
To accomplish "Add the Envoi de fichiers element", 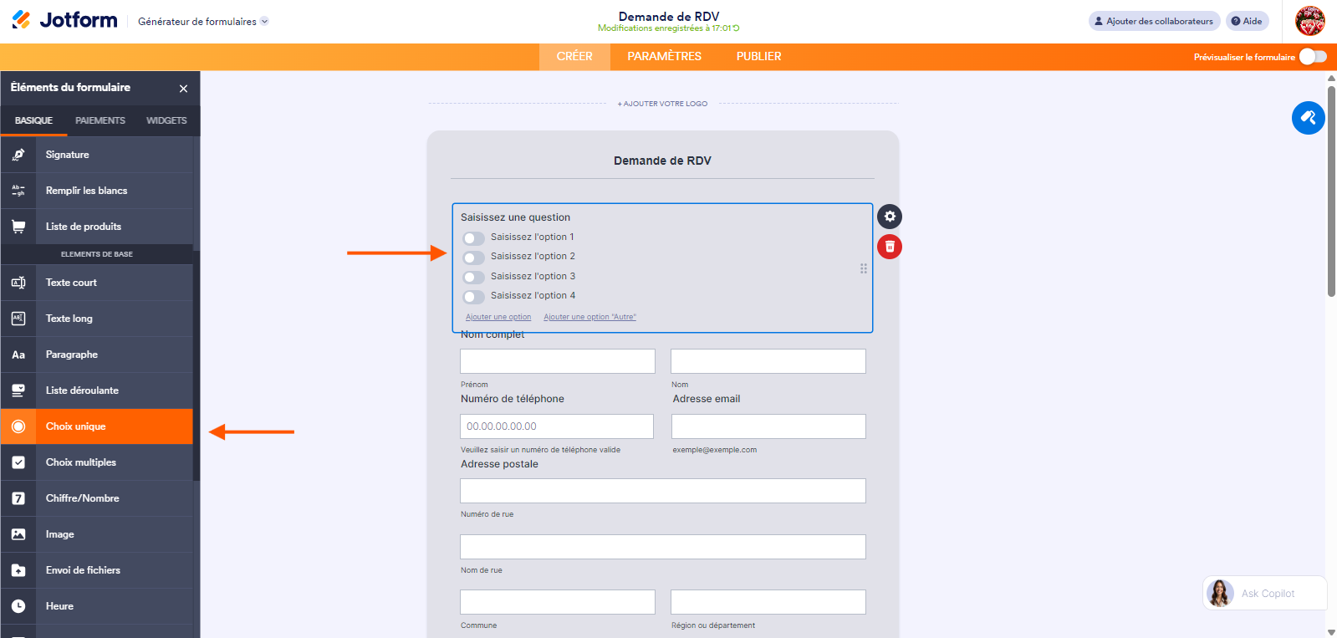I will 83,570.
